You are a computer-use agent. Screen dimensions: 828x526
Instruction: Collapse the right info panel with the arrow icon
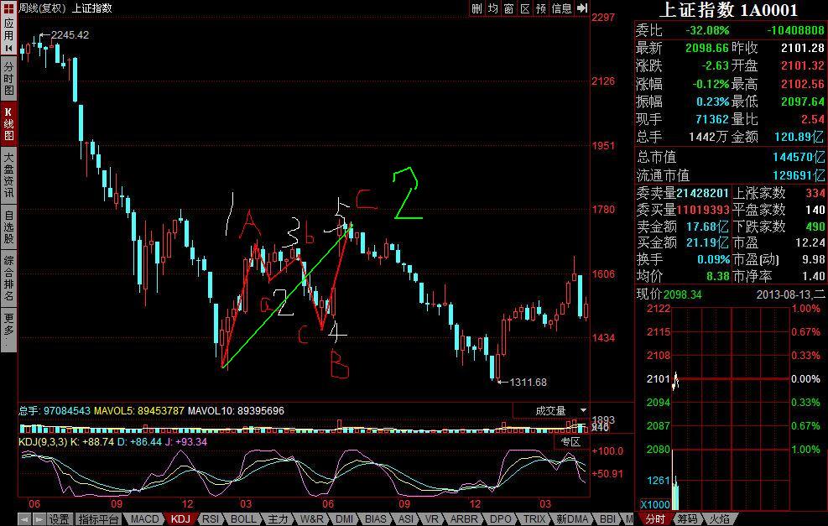tap(582, 8)
